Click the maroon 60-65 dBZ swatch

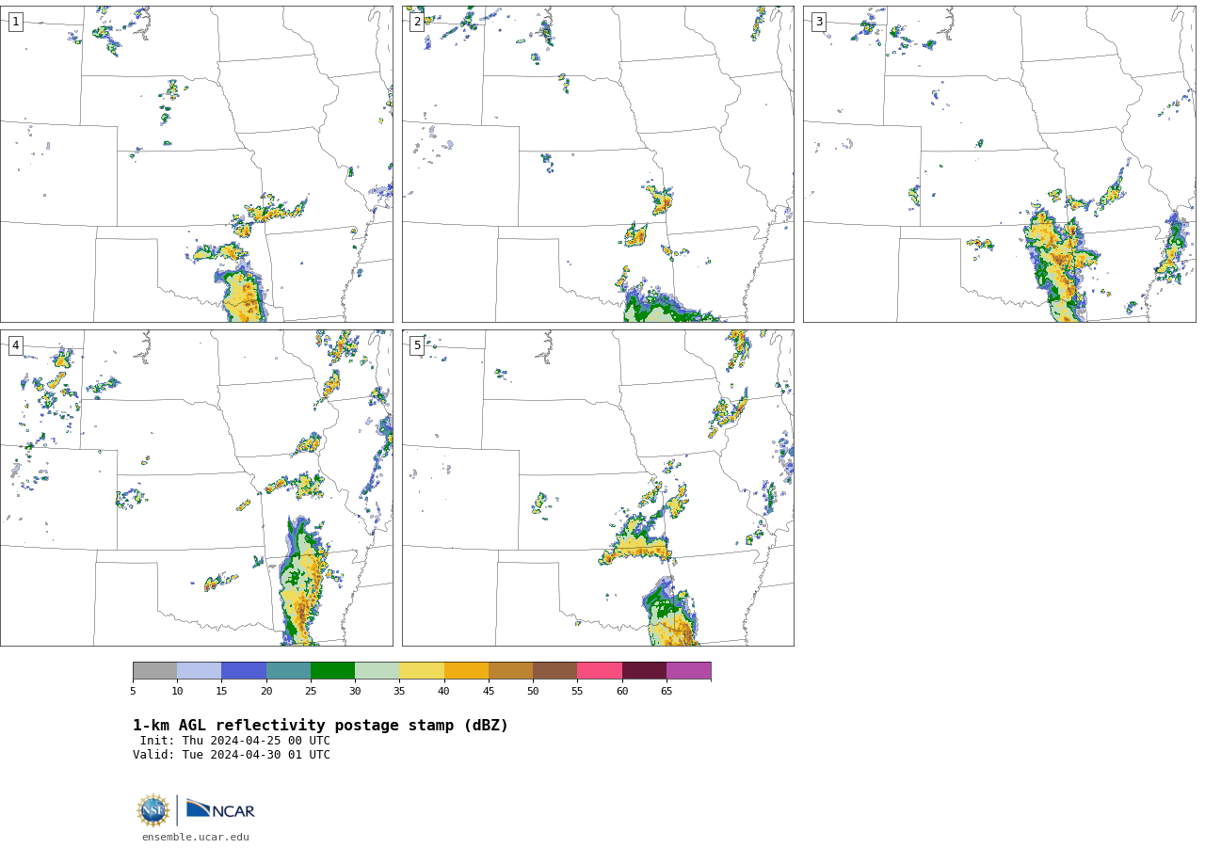[x=644, y=671]
